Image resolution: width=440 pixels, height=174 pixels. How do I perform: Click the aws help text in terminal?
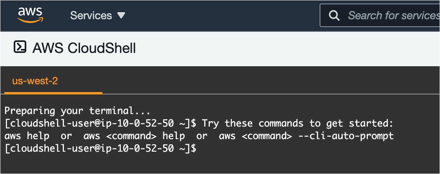coord(27,136)
